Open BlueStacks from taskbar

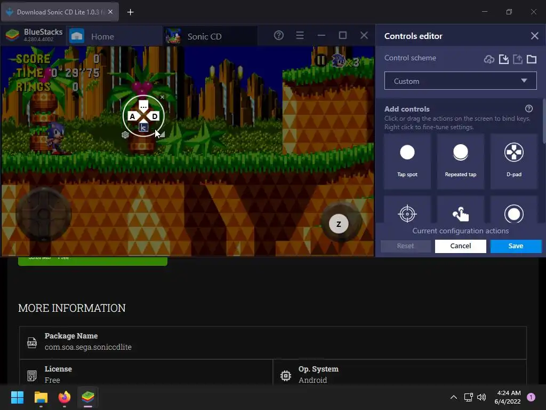click(88, 397)
